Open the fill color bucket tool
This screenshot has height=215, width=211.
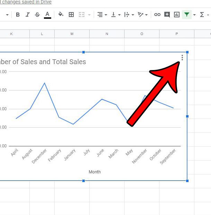[61, 15]
